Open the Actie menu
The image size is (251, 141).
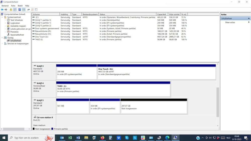coord(13,6)
